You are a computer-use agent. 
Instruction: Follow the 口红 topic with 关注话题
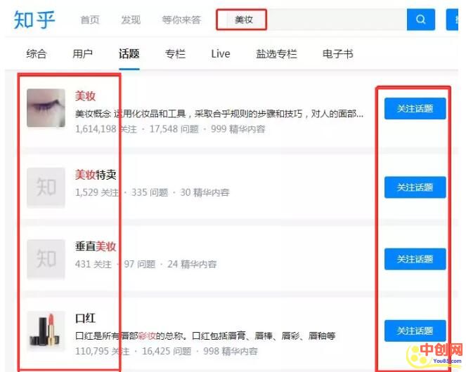coord(415,331)
